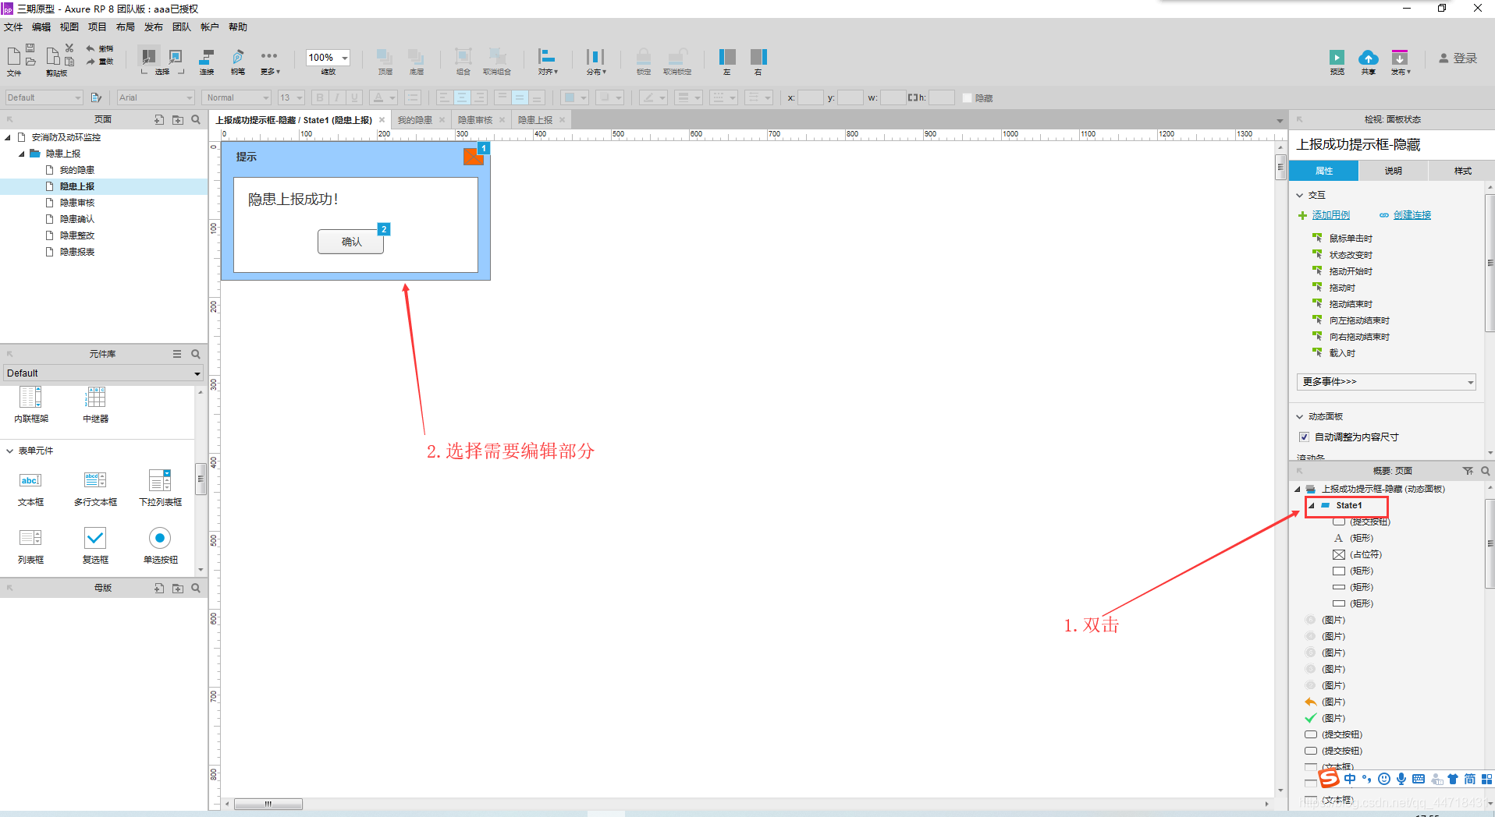Viewport: 1495px width, 817px height.
Task: Click the publish (发布) icon
Action: [x=1400, y=58]
